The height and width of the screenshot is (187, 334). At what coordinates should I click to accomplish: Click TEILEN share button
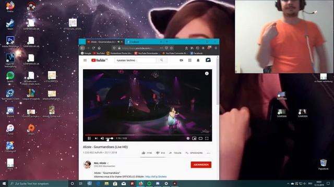[x=175, y=153]
